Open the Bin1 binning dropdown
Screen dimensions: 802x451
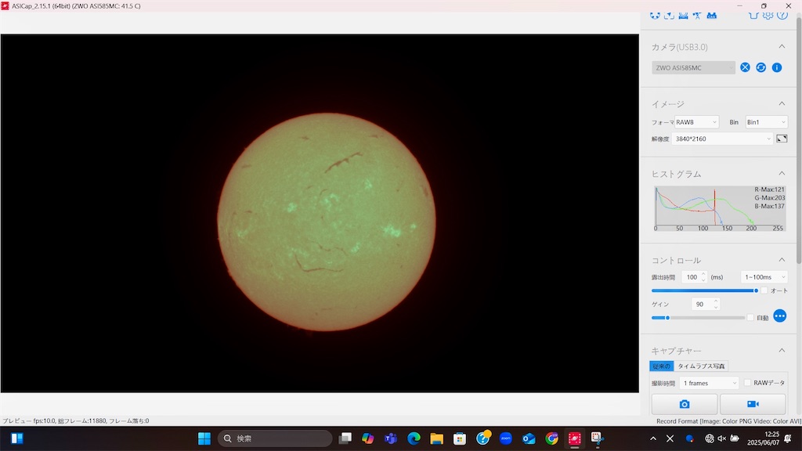[x=766, y=122]
